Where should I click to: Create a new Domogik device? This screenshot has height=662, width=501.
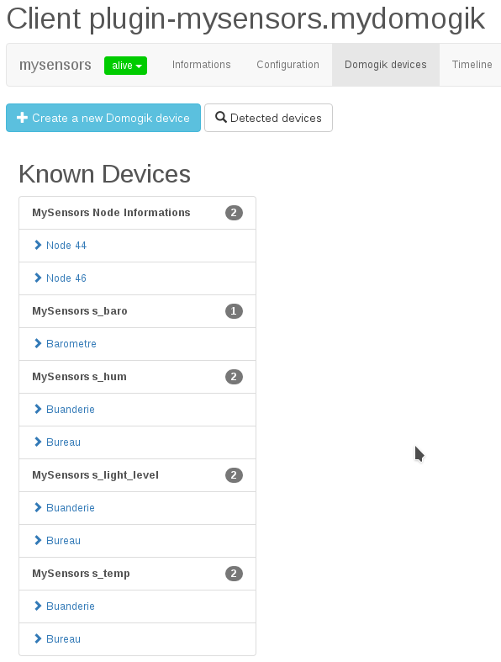click(x=103, y=118)
